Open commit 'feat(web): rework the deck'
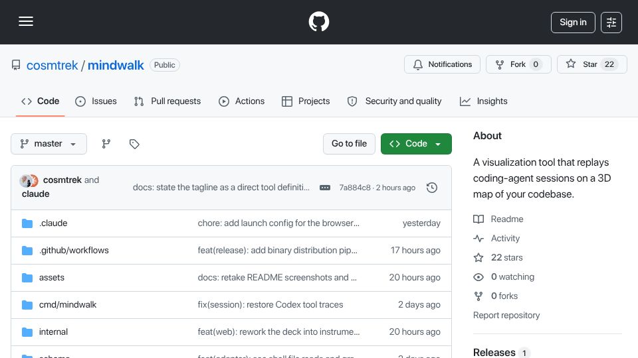This screenshot has height=358, width=638. [278, 332]
